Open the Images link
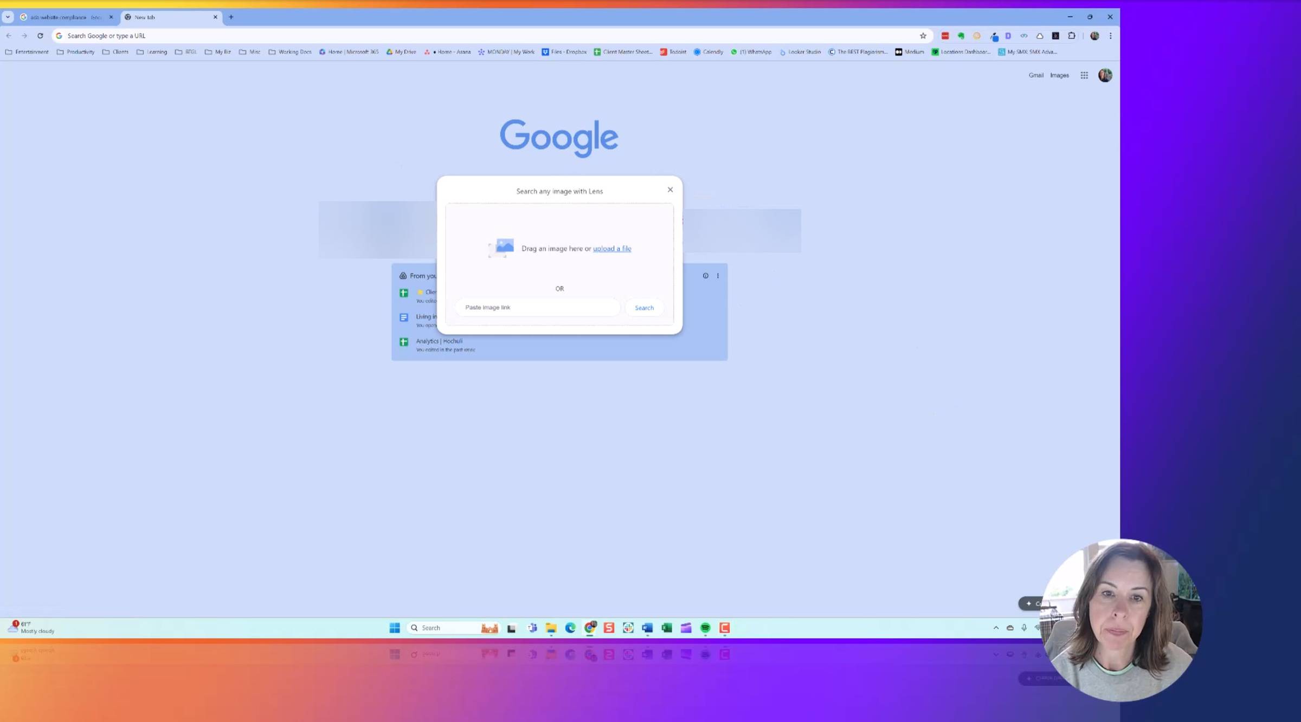 click(1059, 75)
